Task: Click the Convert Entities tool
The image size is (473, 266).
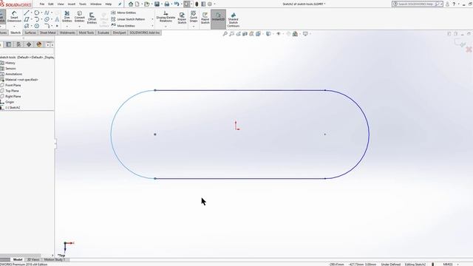Action: click(79, 16)
